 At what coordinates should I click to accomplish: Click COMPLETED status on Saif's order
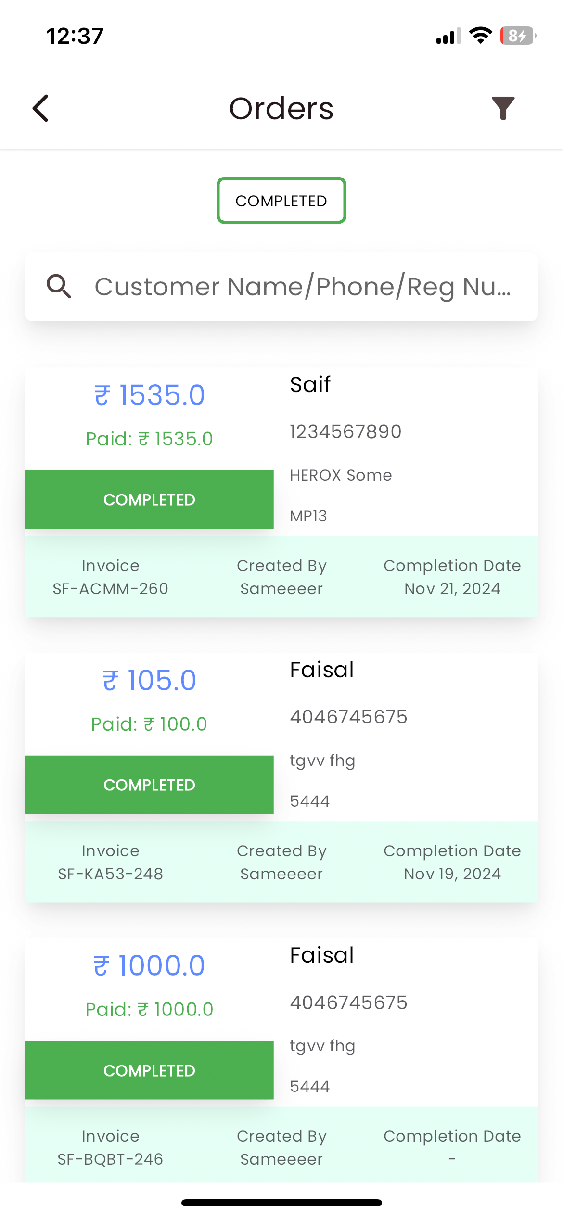click(149, 500)
